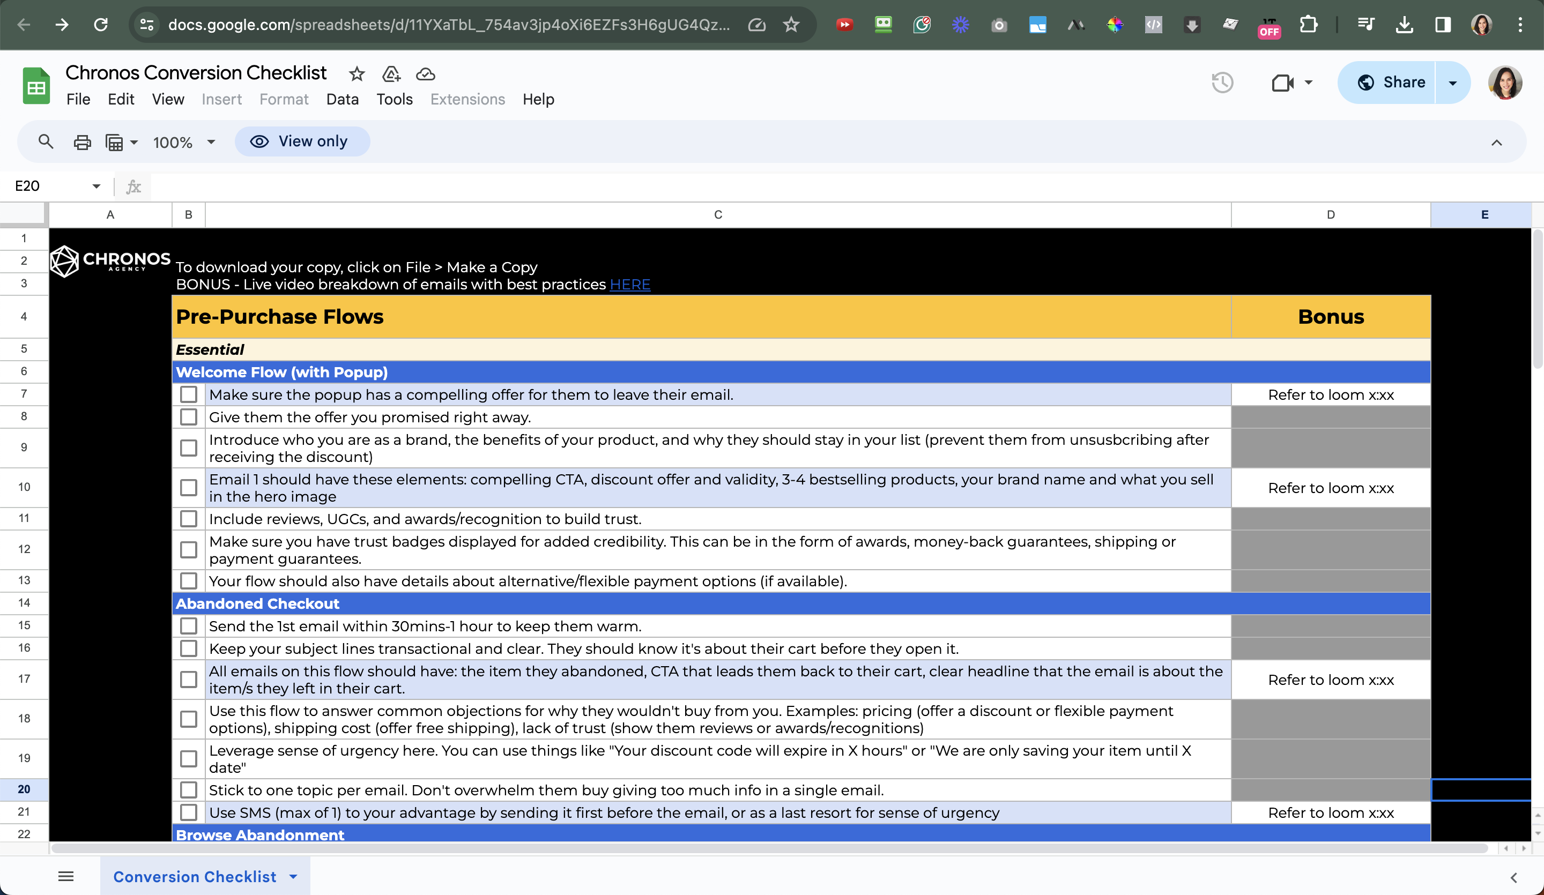1544x895 pixels.
Task: Click the horizontal scrollbar
Action: (x=769, y=848)
